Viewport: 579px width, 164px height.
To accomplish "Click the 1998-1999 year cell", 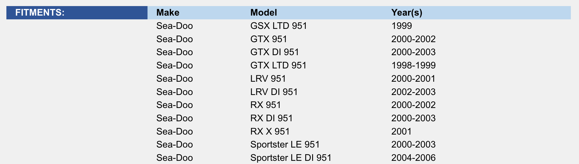I will point(413,66).
